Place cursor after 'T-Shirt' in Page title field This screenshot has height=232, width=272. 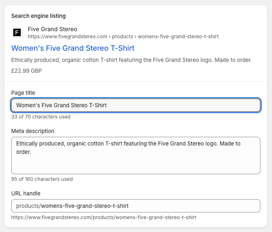tap(107, 105)
